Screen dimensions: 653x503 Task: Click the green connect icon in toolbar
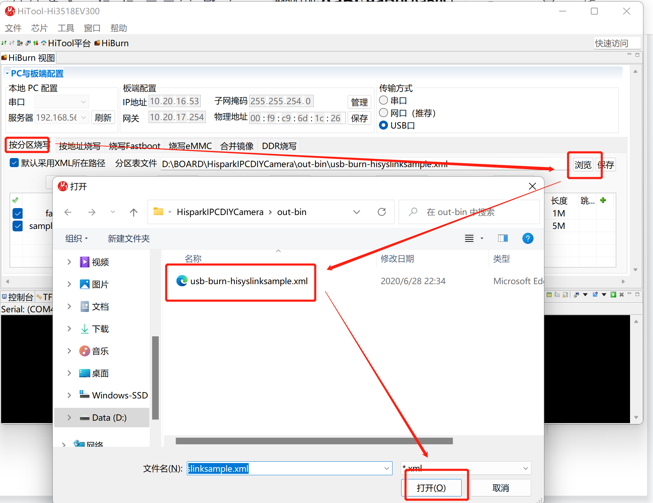4,43
